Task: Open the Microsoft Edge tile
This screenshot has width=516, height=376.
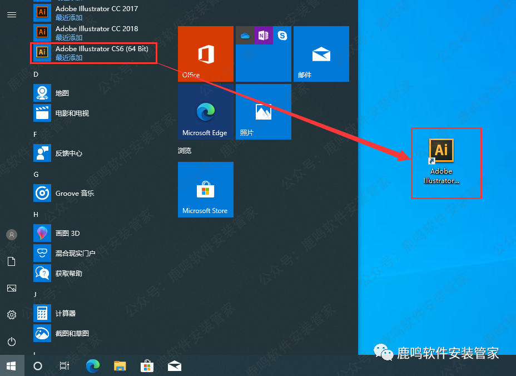Action: tap(206, 112)
